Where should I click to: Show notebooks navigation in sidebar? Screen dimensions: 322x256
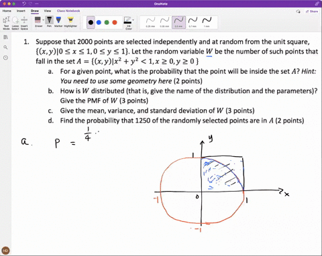6,37
